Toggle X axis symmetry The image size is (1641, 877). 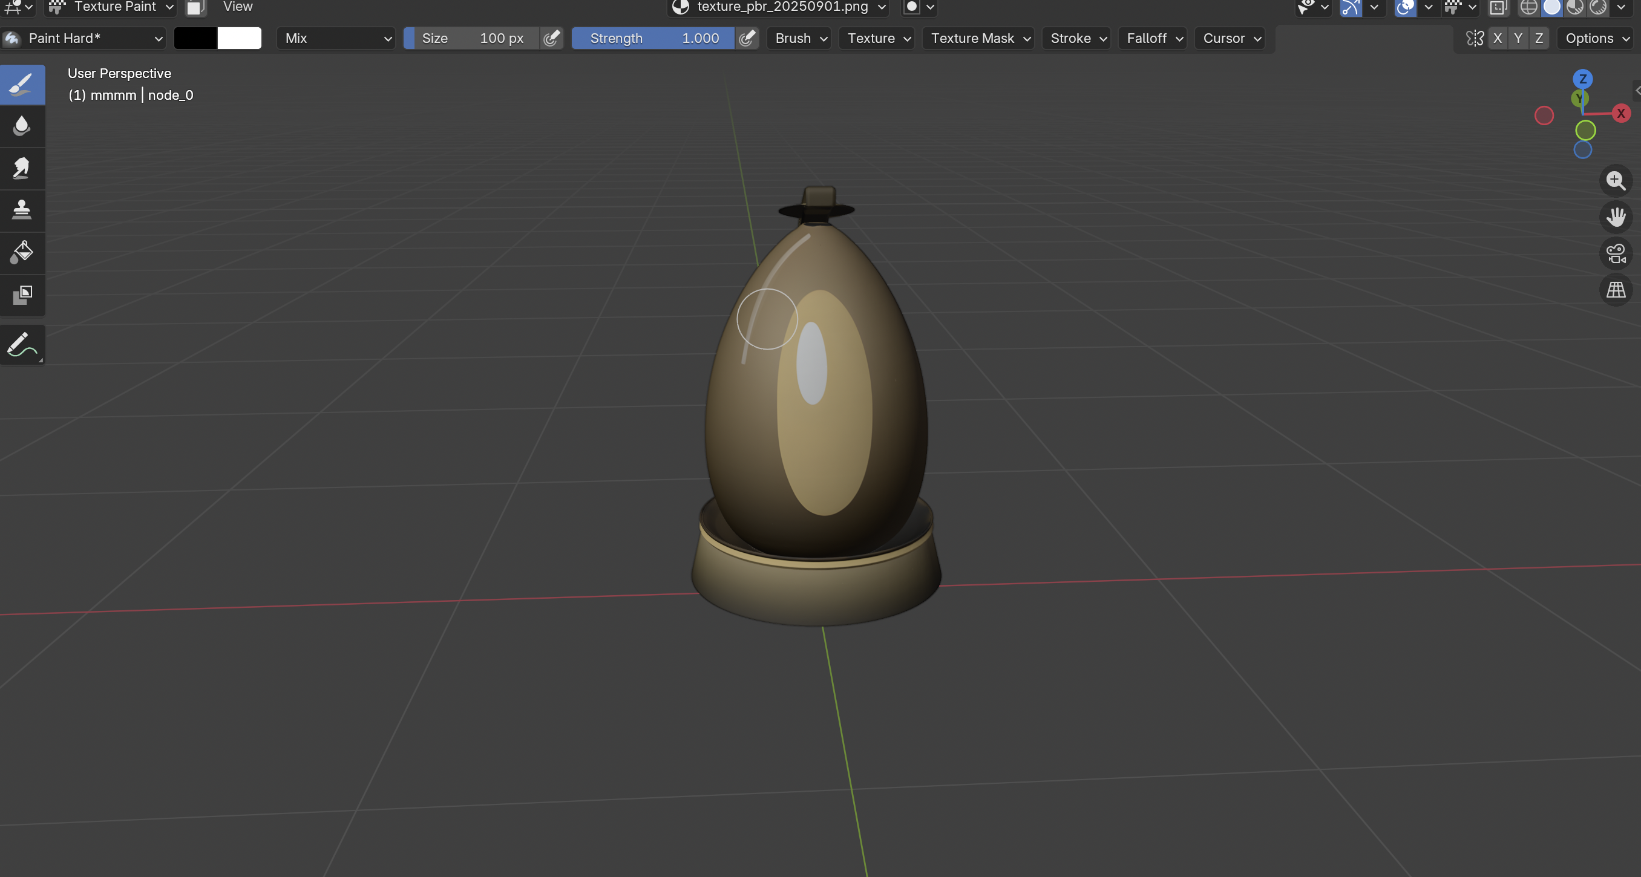[1497, 38]
